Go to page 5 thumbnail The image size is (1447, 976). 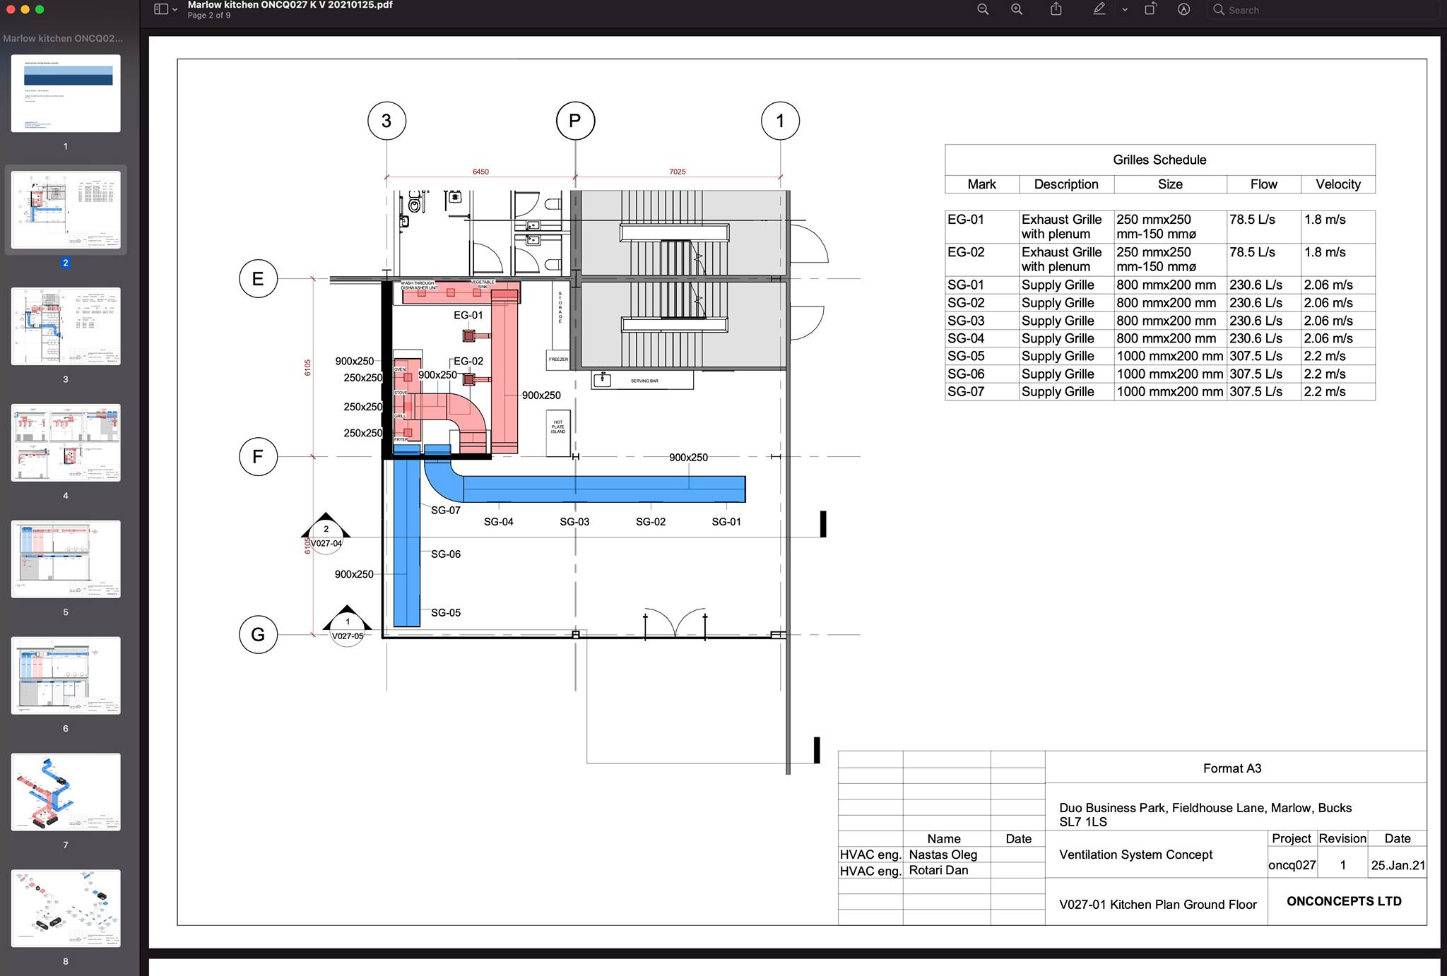[66, 559]
